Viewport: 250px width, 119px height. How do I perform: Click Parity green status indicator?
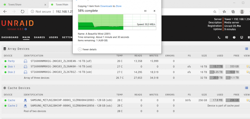click(5, 61)
